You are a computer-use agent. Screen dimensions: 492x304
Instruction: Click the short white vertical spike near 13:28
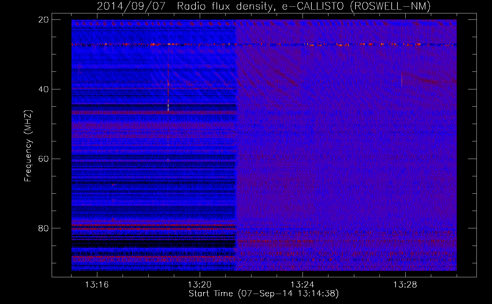click(x=402, y=80)
